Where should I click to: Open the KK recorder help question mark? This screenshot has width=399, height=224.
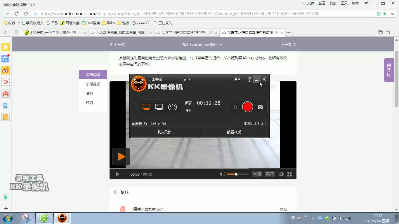[x=249, y=79]
